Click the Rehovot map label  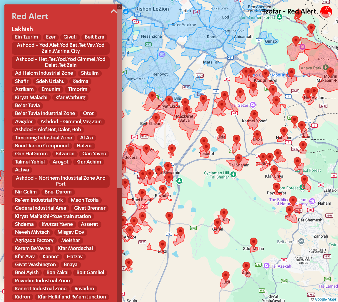tap(160, 74)
